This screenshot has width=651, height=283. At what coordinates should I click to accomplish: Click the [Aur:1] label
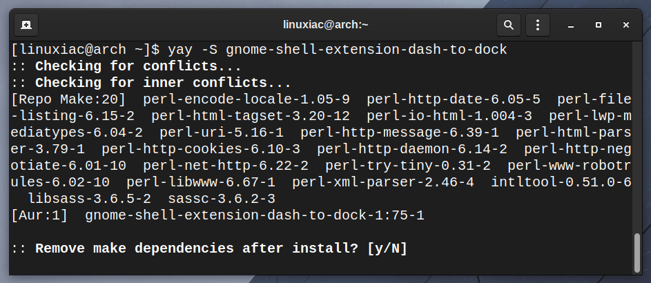(39, 215)
